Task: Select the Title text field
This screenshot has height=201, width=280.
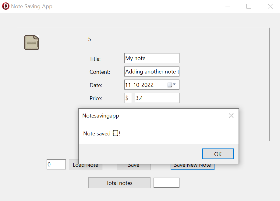Action: point(151,58)
